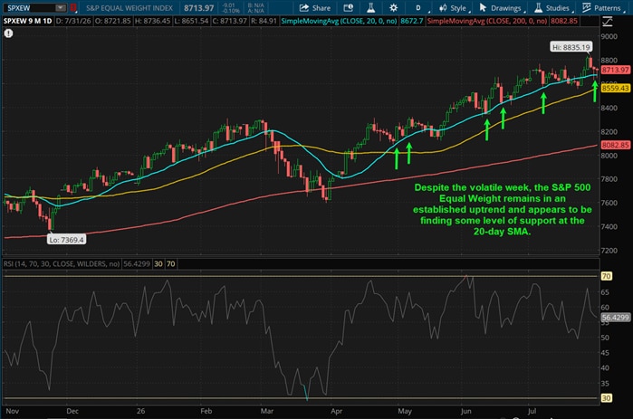Select the SimpleMovingAvg (CLOSE, 20, 0, no) label

(x=339, y=21)
